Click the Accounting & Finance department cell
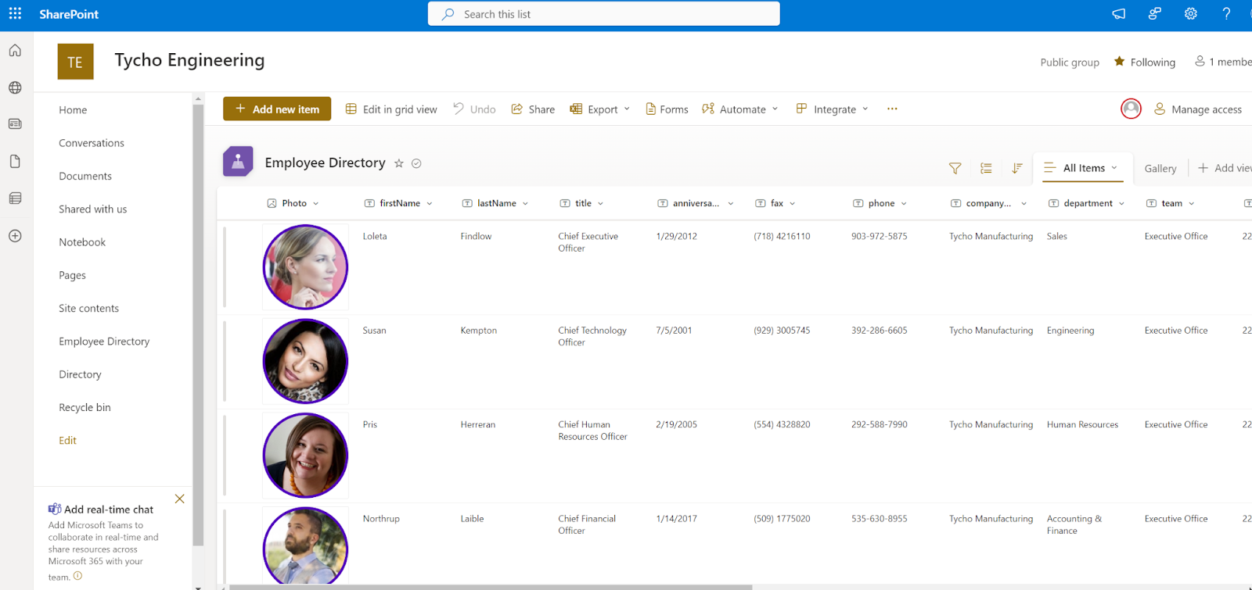The height and width of the screenshot is (590, 1252). pyautogui.click(x=1074, y=524)
